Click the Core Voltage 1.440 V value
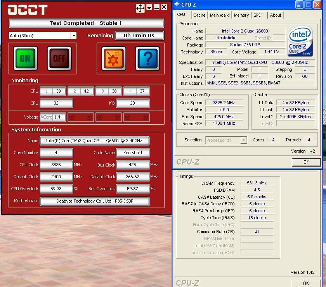The width and height of the screenshot is (326, 287). [272, 52]
